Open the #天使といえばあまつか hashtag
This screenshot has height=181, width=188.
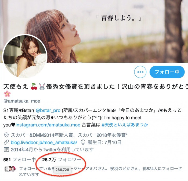click(125, 125)
